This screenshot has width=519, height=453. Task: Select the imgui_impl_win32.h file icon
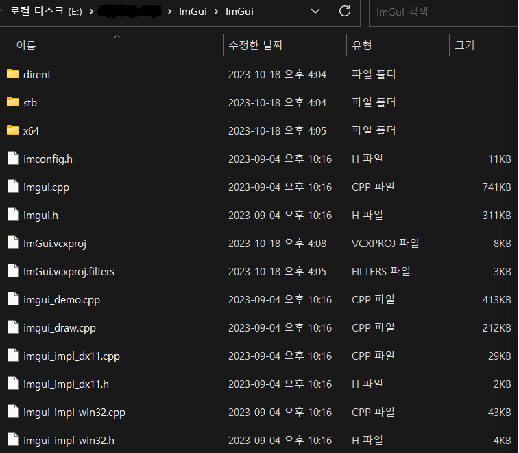[x=13, y=440]
